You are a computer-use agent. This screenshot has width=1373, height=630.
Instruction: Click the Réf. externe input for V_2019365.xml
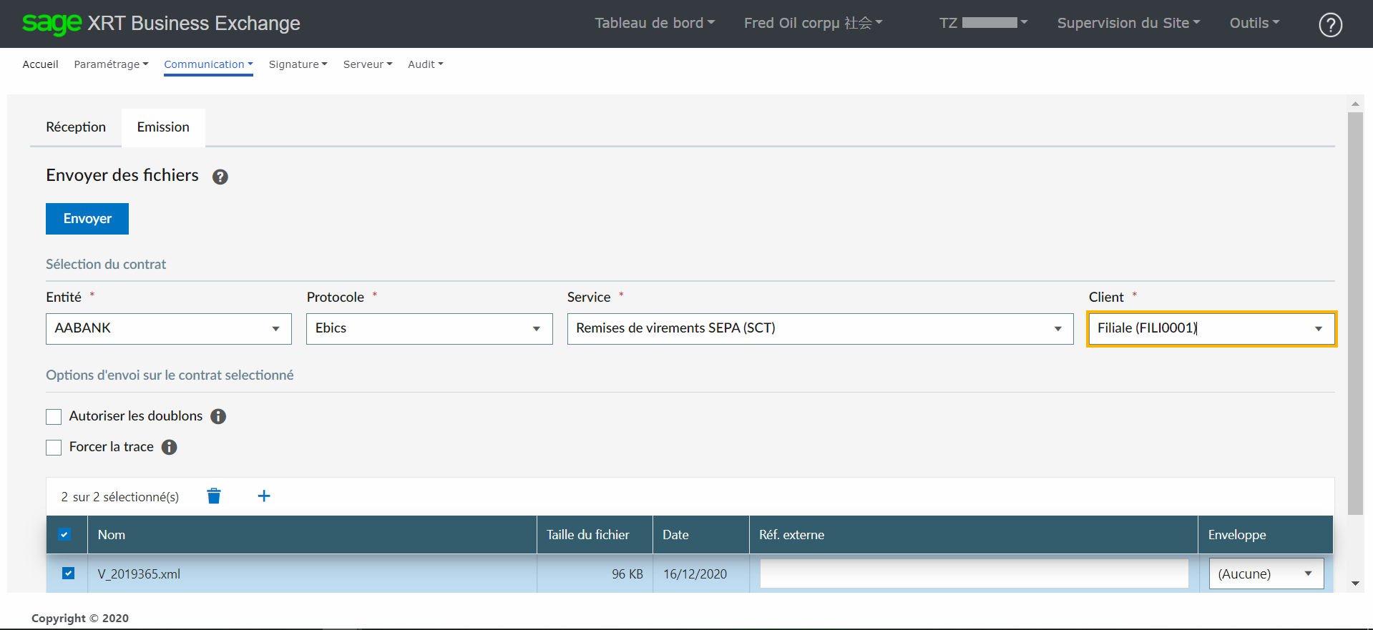973,574
